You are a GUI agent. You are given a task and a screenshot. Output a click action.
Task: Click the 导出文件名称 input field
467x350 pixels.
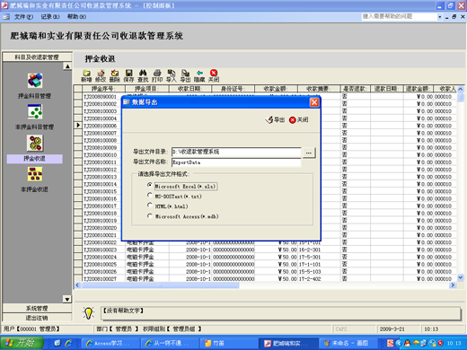click(236, 162)
